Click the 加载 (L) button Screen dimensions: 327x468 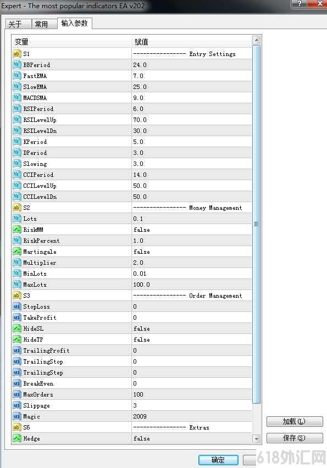[x=295, y=421]
